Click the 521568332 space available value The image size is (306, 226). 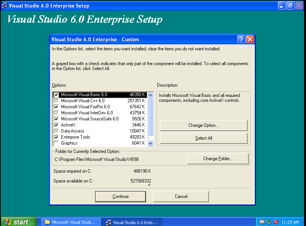(x=141, y=181)
